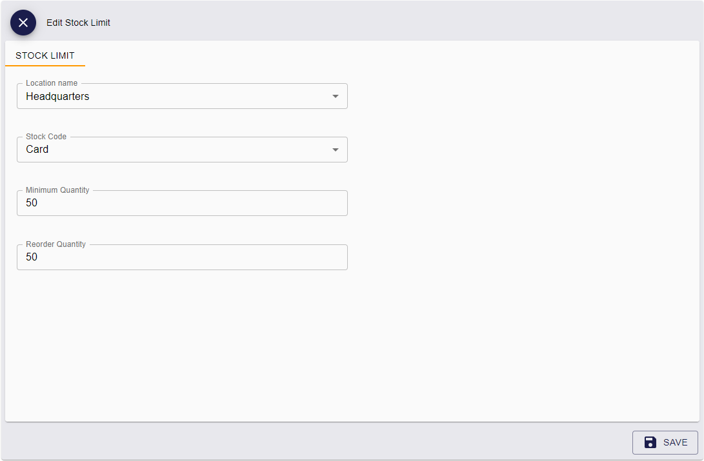Click the Headquarters selected value text

[x=57, y=97]
